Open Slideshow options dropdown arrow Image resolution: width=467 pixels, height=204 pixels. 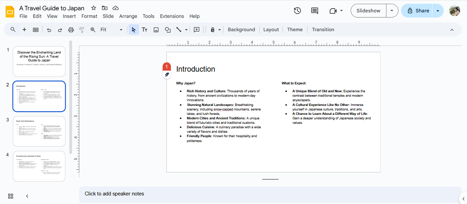[392, 11]
